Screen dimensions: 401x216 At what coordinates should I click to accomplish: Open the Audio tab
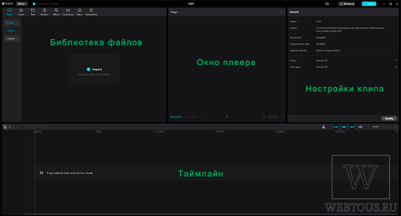pos(21,12)
